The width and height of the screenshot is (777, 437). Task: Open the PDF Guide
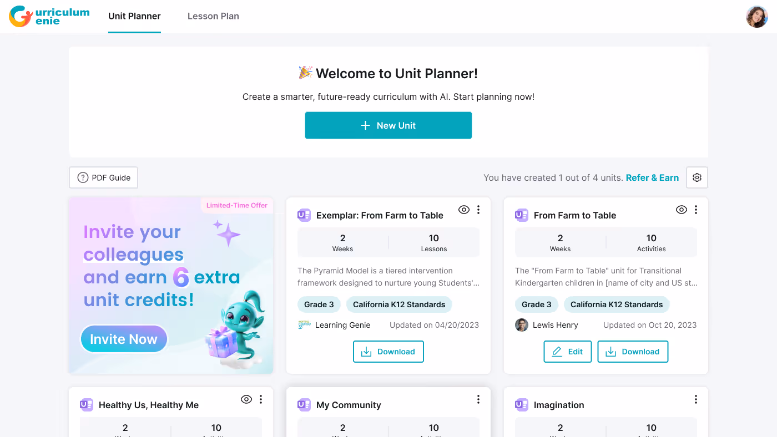pyautogui.click(x=103, y=177)
